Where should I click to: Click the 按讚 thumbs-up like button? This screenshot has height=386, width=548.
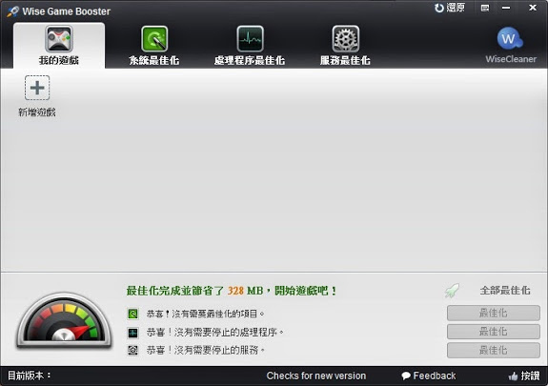[524, 376]
